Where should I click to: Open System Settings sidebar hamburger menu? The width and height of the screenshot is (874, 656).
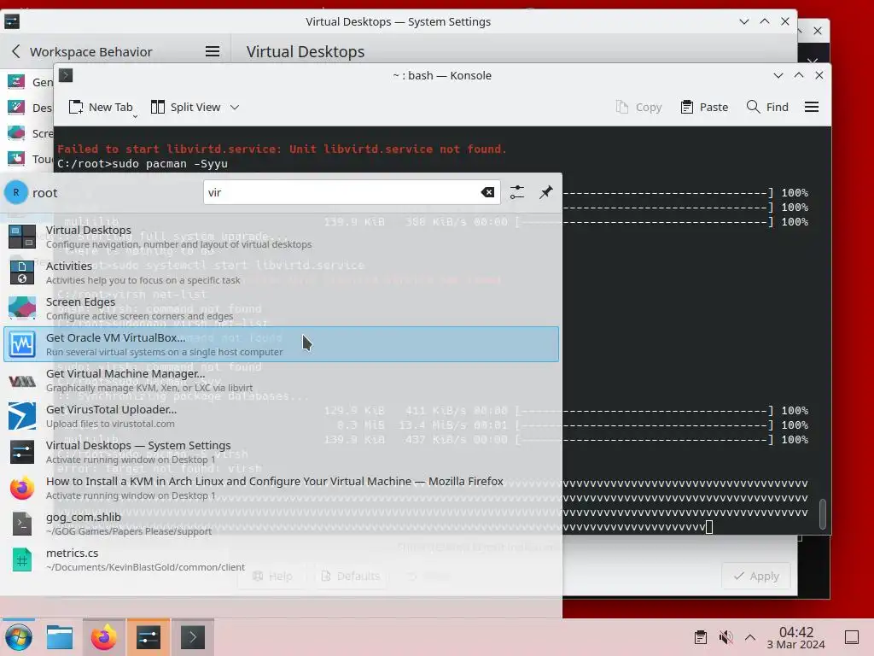click(x=213, y=51)
